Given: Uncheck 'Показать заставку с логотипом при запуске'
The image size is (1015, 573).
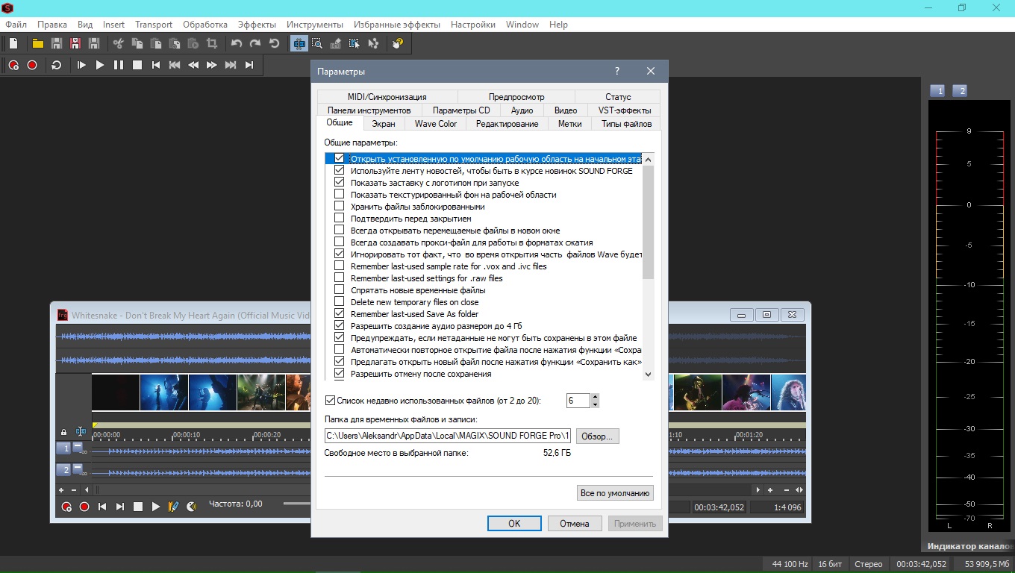Looking at the screenshot, I should pos(340,183).
